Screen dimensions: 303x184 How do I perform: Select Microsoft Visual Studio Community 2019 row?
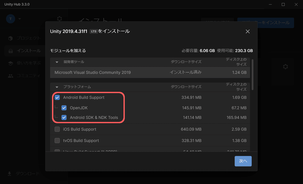[150, 72]
